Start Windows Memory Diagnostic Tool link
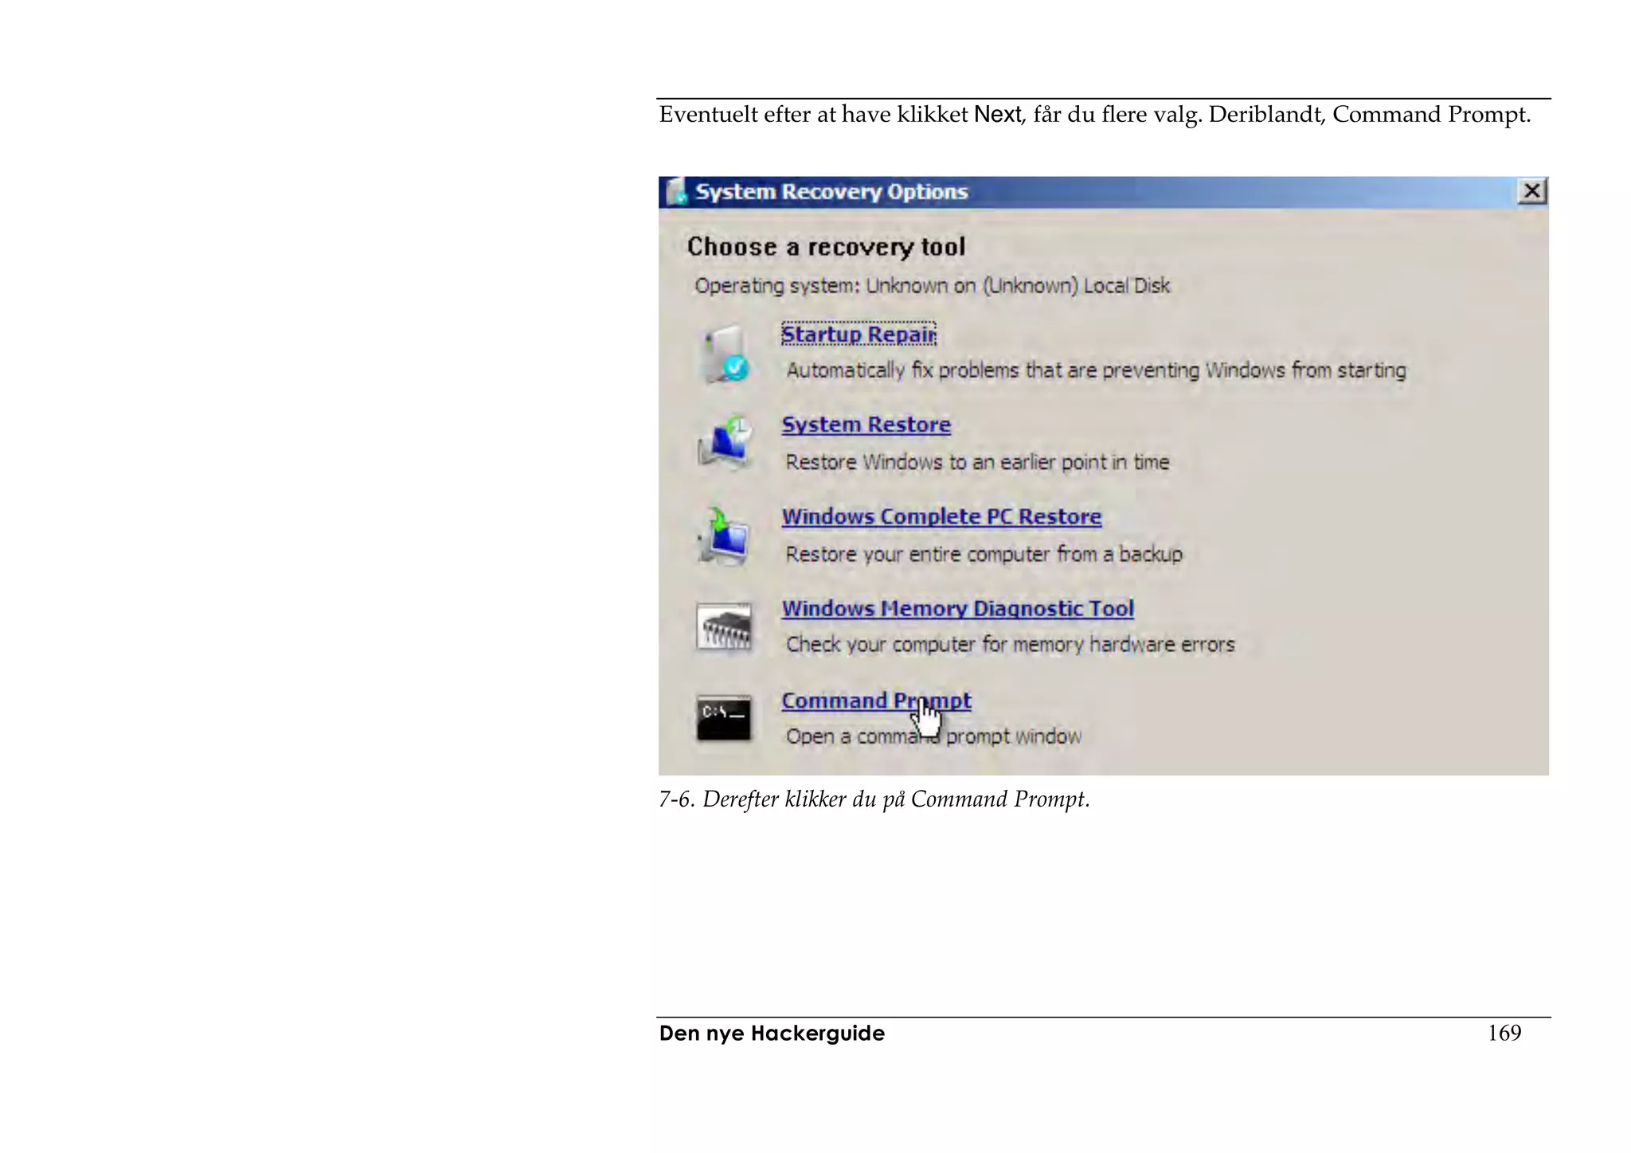Viewport: 1631px width, 1153px height. 957,609
